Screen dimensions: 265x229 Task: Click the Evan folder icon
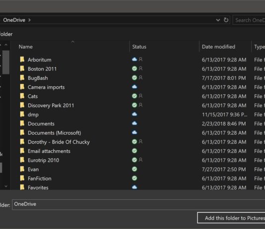22,169
